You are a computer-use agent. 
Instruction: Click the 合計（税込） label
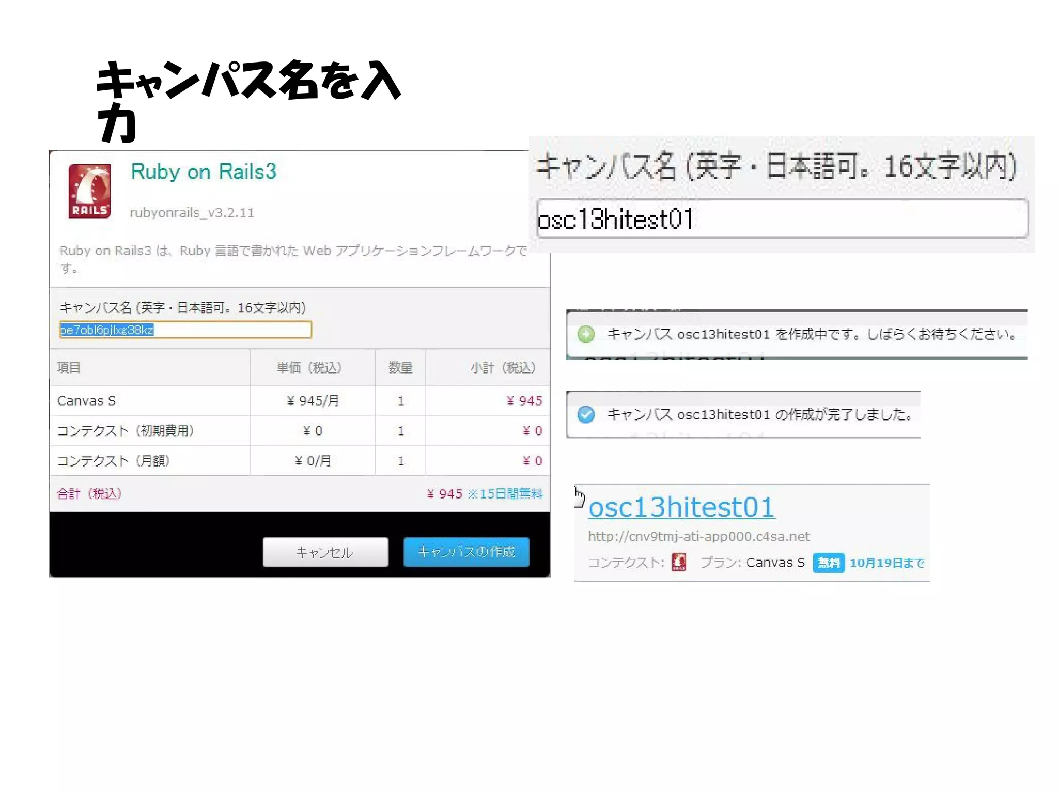pos(89,494)
